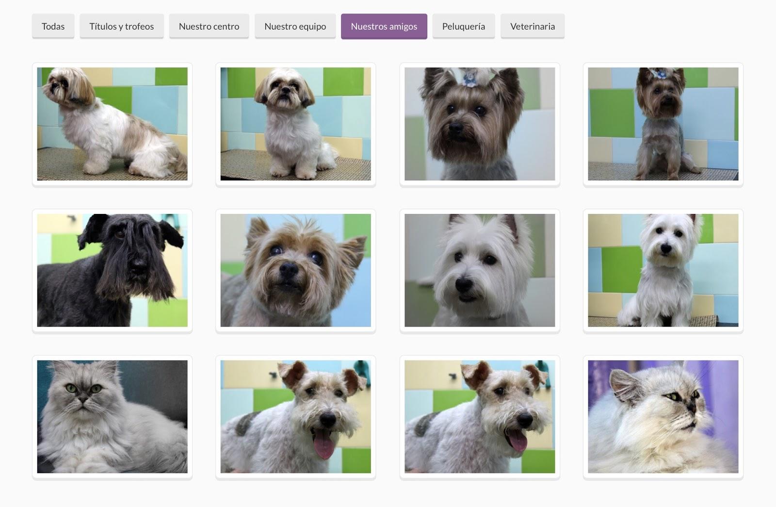
Task: View the scruffy tan terrier close-up
Action: [295, 270]
